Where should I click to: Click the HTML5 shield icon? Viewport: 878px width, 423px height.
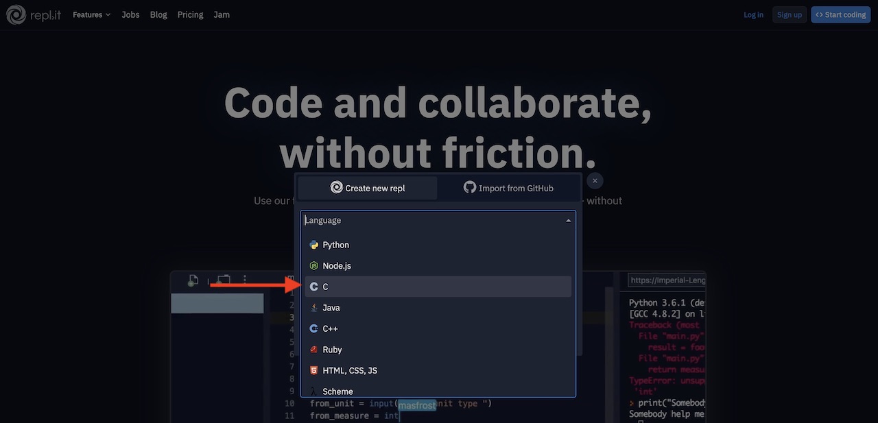coord(313,370)
